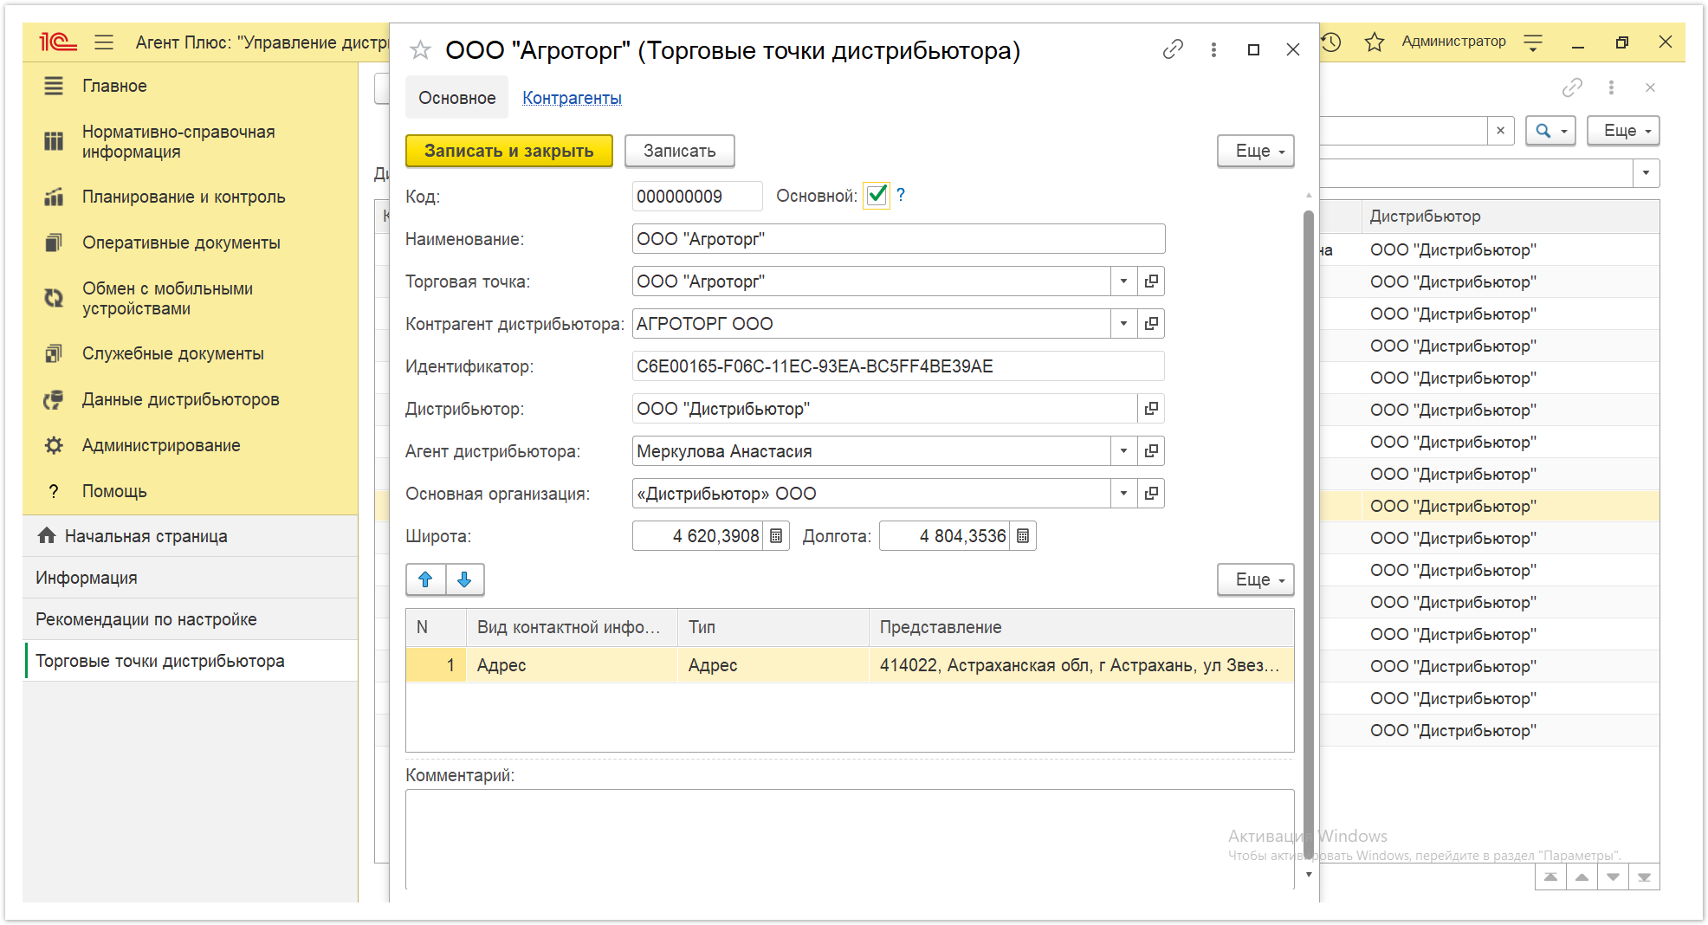1708x925 pixels.
Task: Open three-dot menu of background list window
Action: (x=1611, y=87)
